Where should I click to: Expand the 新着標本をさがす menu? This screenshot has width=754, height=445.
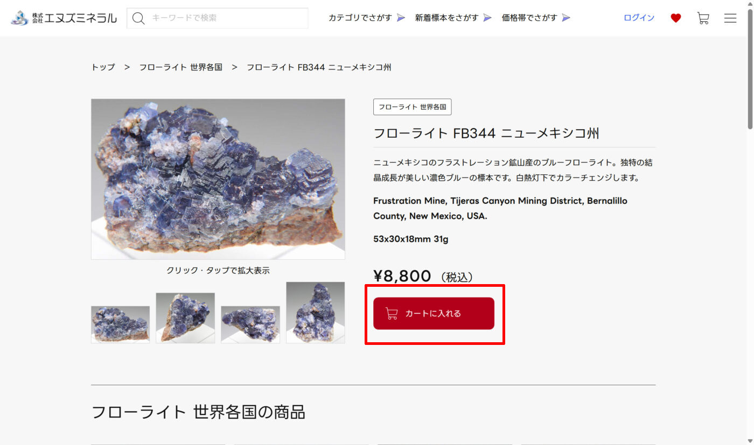click(453, 18)
